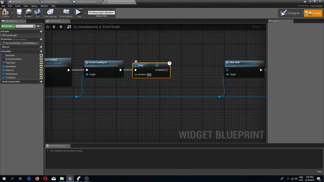The height and width of the screenshot is (182, 324).
Task: Start Play in editor
Action: (x=78, y=13)
